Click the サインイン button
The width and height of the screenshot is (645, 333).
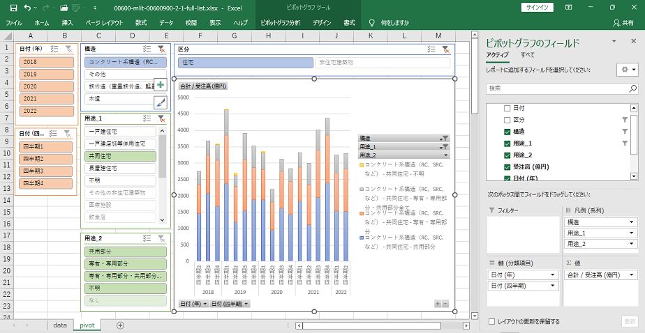point(537,7)
